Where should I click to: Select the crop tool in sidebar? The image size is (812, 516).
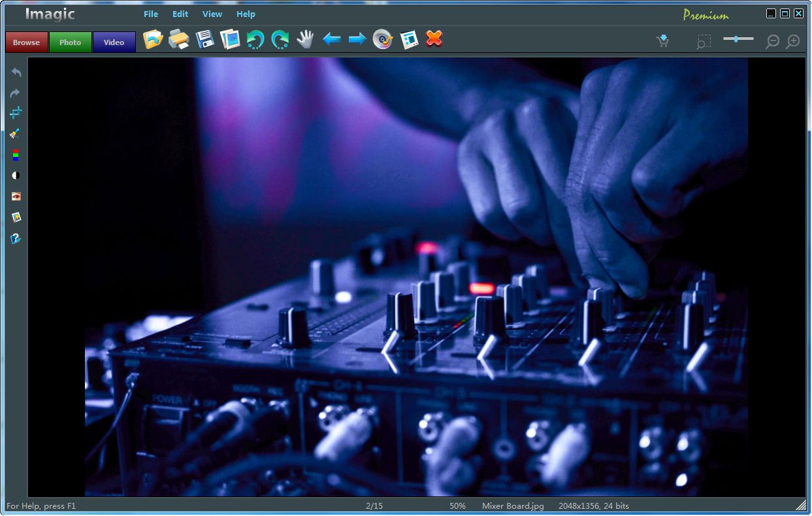point(16,113)
